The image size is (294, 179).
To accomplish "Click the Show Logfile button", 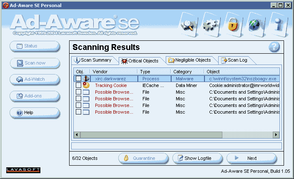I will click(x=198, y=158).
